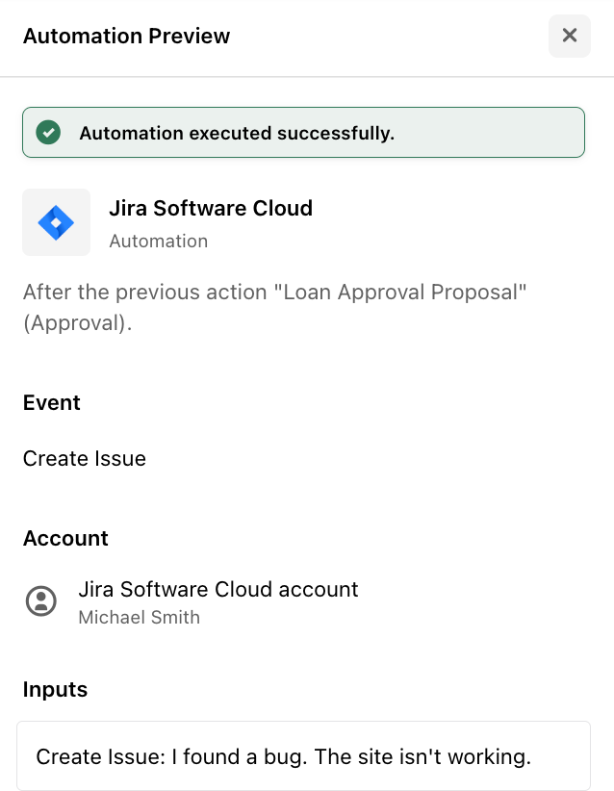Click the "Automation" subtitle under Jira heading

click(158, 241)
